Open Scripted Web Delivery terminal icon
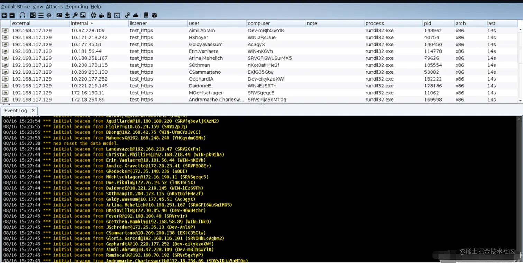Image resolution: width=523 pixels, height=263 pixels. tap(117, 15)
